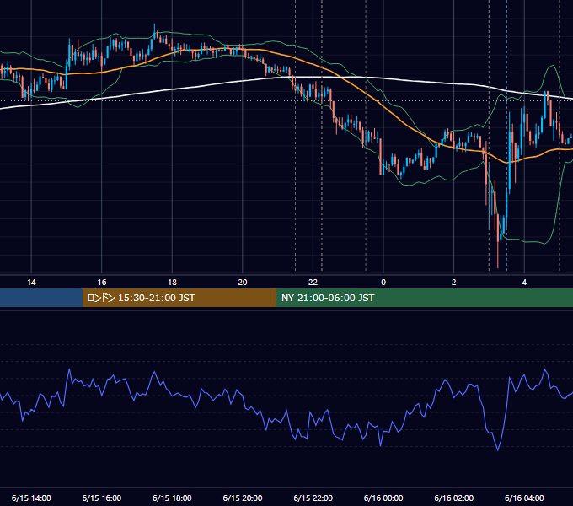Click the 6/15 16:00 date label
573x506 pixels.
pos(102,498)
